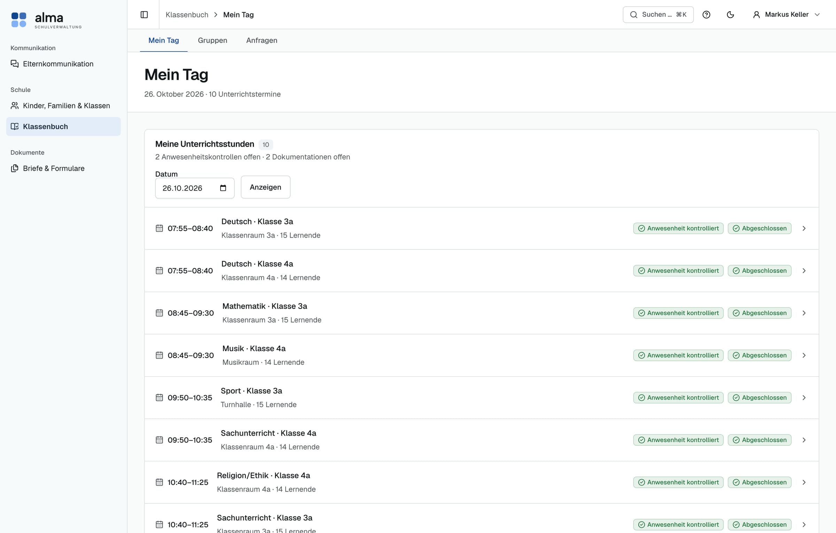Open Briefe & Formulare
The width and height of the screenshot is (836, 533).
click(63, 168)
